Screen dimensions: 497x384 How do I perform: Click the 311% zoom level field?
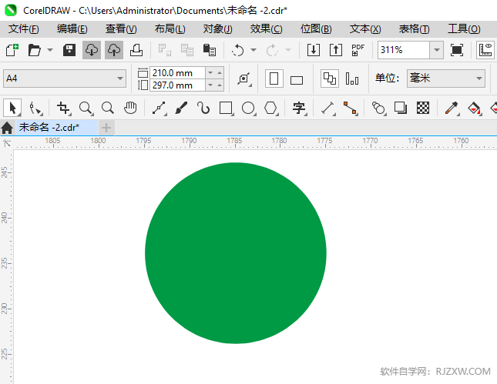[404, 50]
